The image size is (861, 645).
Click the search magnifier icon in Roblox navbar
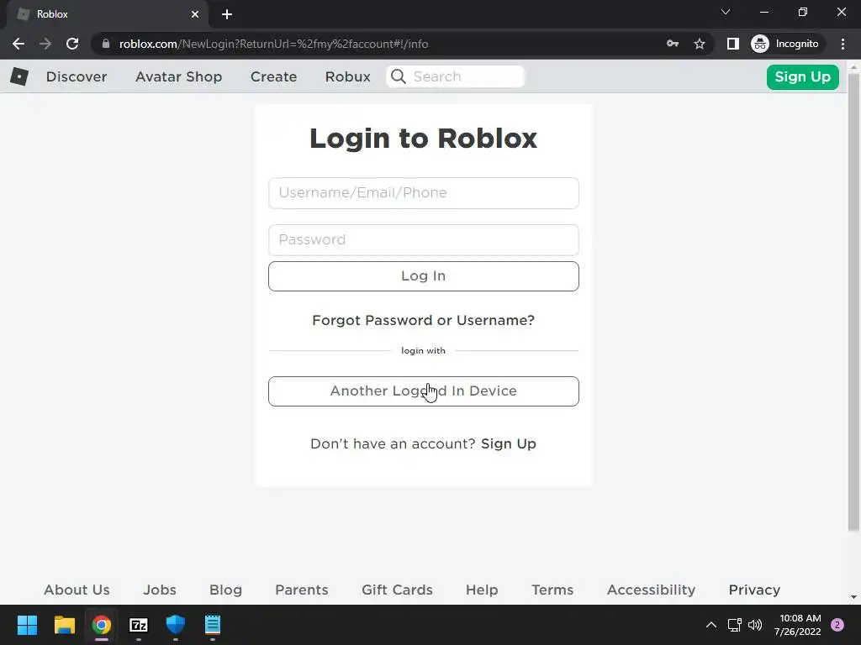(x=399, y=76)
